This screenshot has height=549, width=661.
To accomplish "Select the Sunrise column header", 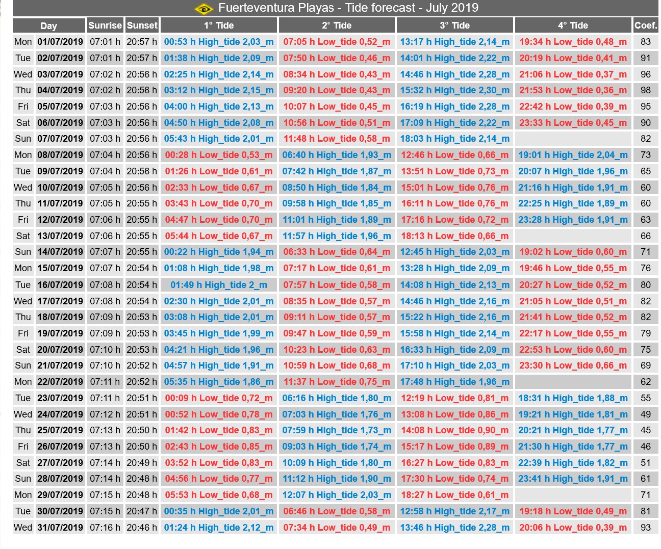I will (105, 25).
